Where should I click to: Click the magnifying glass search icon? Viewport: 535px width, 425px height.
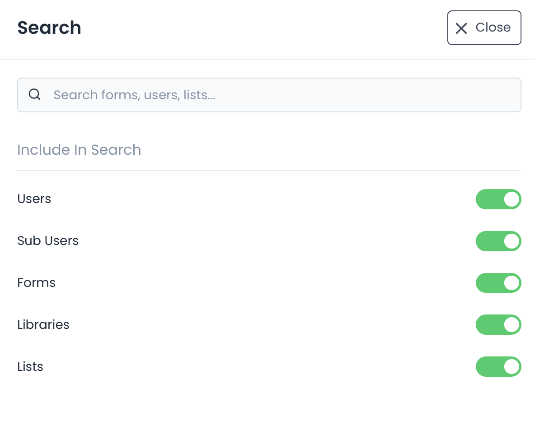tap(35, 95)
